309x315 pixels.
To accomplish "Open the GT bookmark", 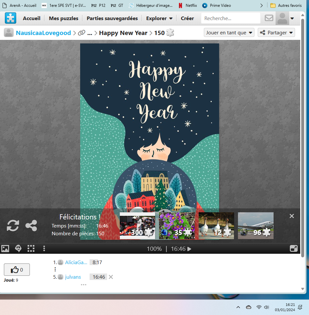I will pos(117,6).
